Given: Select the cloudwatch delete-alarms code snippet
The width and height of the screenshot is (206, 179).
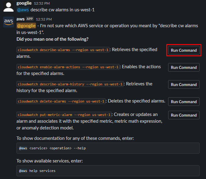Looking at the screenshot, I should (61, 101).
